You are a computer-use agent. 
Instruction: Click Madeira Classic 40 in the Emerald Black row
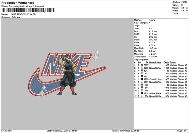[x=179, y=79]
